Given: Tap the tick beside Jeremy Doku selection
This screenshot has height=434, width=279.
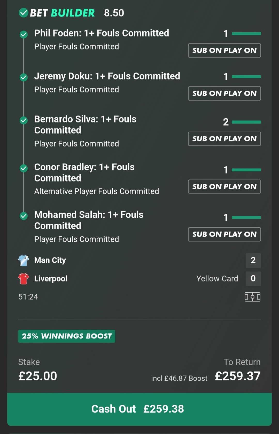Looking at the screenshot, I should [24, 77].
